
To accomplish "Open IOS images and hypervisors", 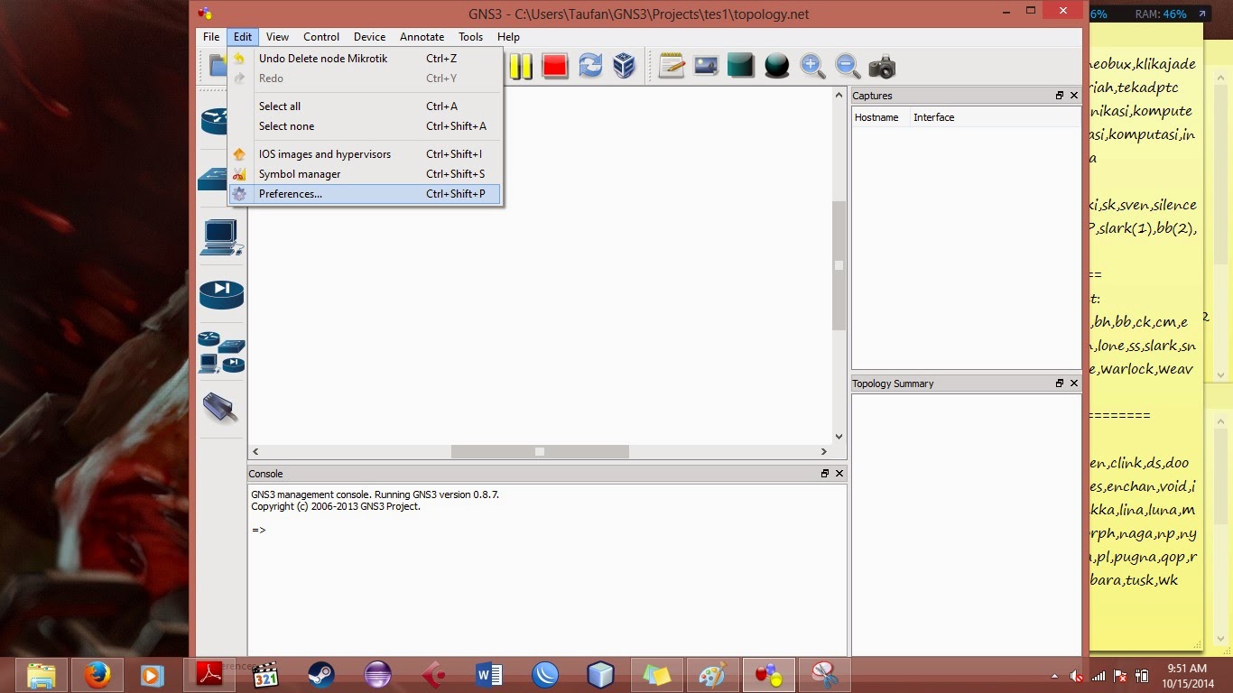I will click(x=365, y=154).
